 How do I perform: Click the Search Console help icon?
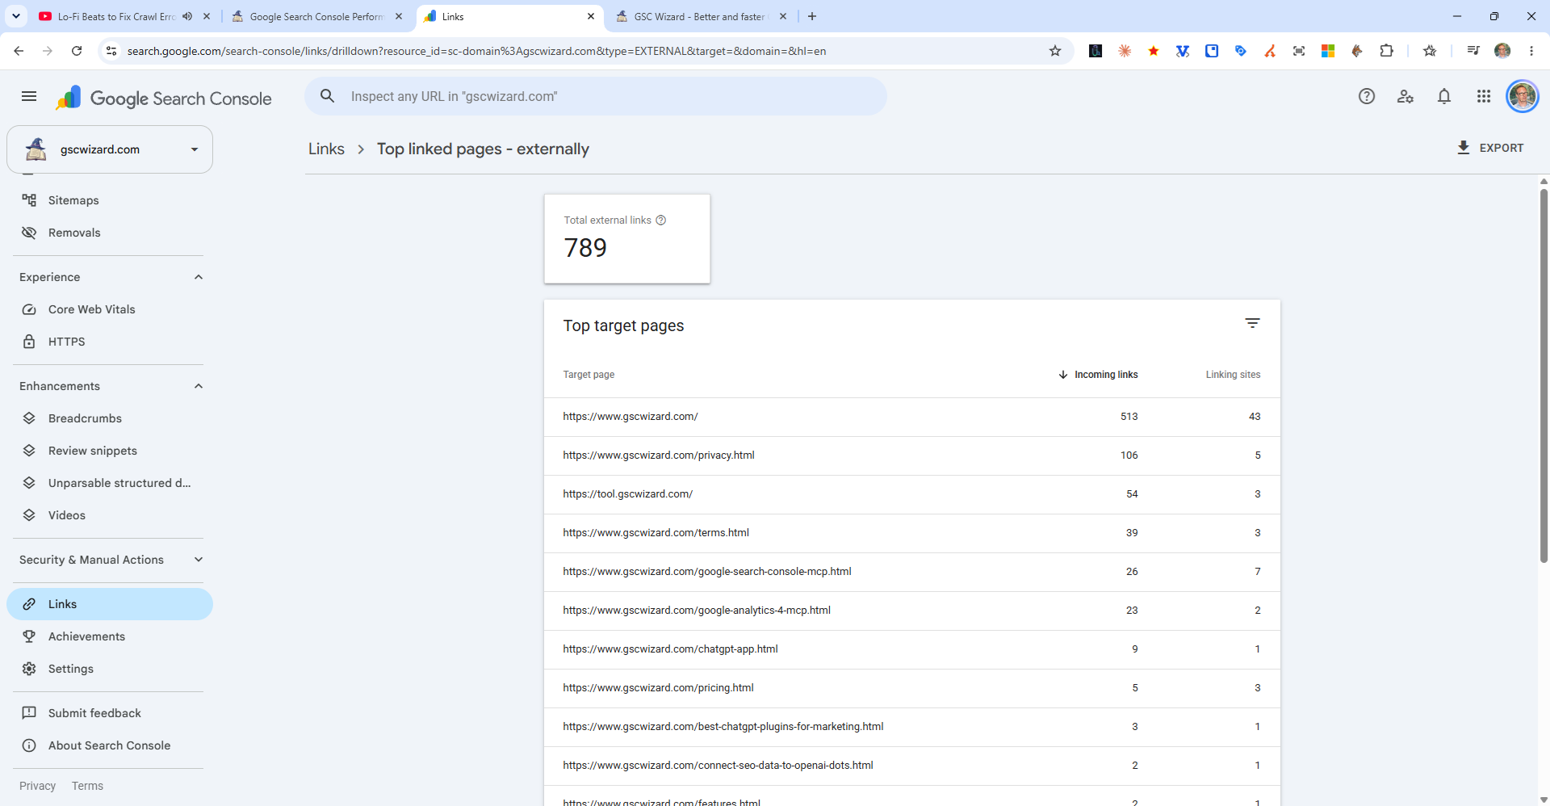point(1367,97)
